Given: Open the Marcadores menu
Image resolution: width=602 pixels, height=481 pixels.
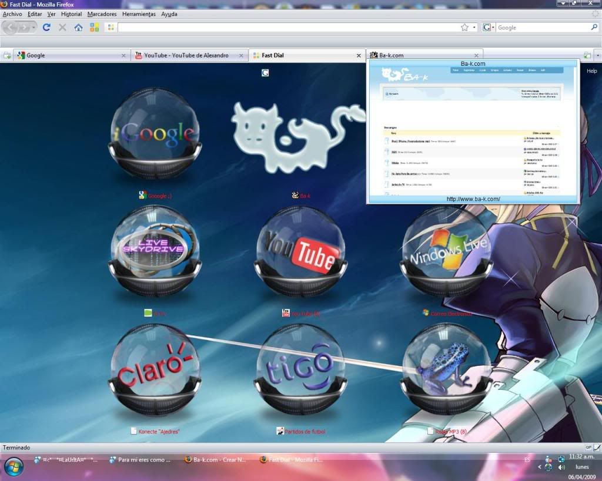Looking at the screenshot, I should point(102,14).
